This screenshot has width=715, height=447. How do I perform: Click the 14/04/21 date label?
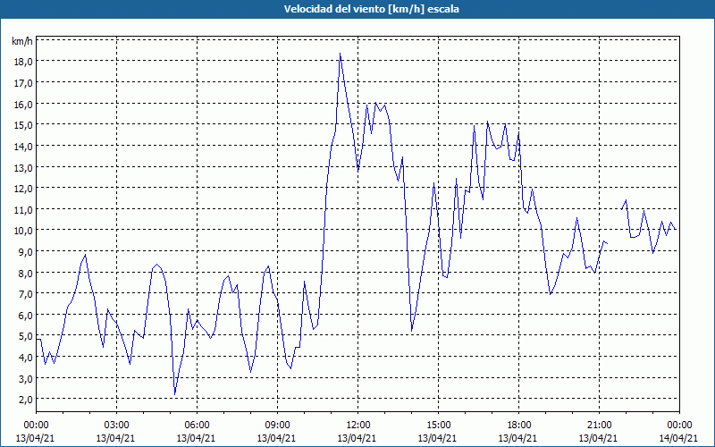678,438
